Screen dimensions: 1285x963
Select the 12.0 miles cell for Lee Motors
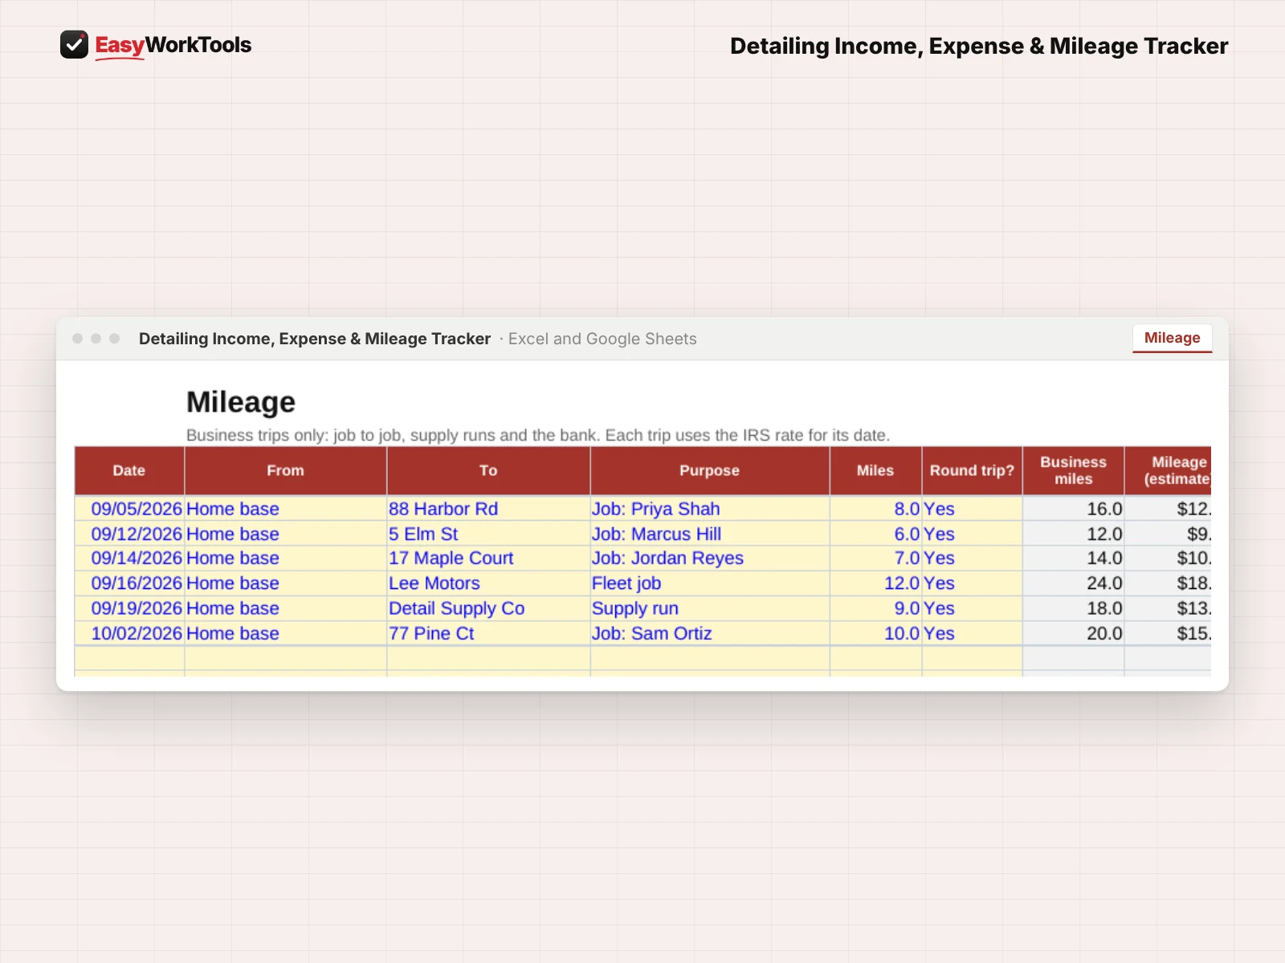click(875, 583)
